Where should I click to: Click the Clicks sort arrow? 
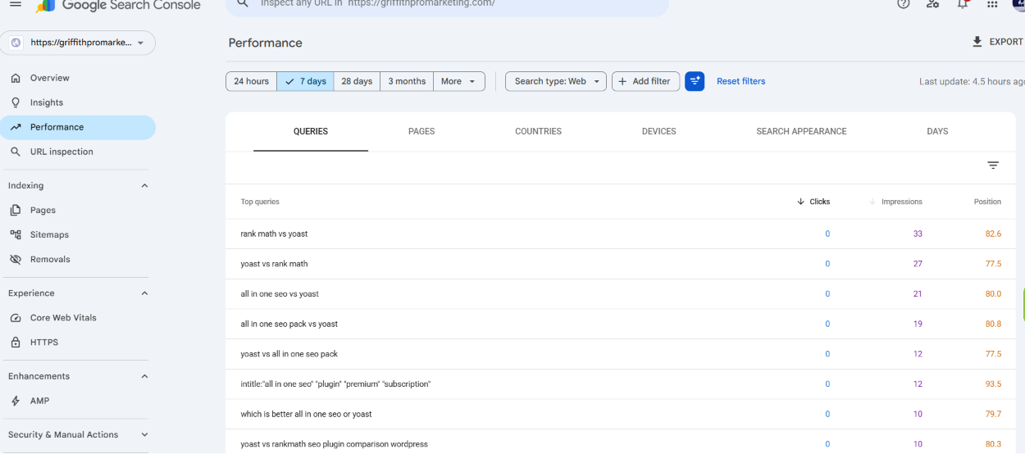pyautogui.click(x=800, y=202)
